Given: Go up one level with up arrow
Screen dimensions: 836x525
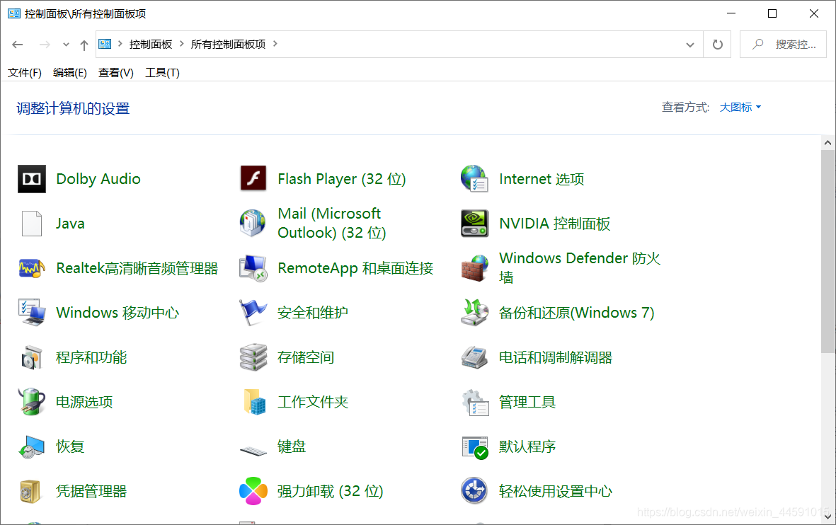Looking at the screenshot, I should pos(84,45).
